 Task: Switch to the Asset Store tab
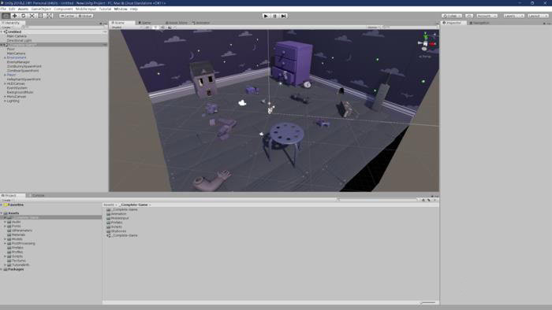click(x=177, y=23)
